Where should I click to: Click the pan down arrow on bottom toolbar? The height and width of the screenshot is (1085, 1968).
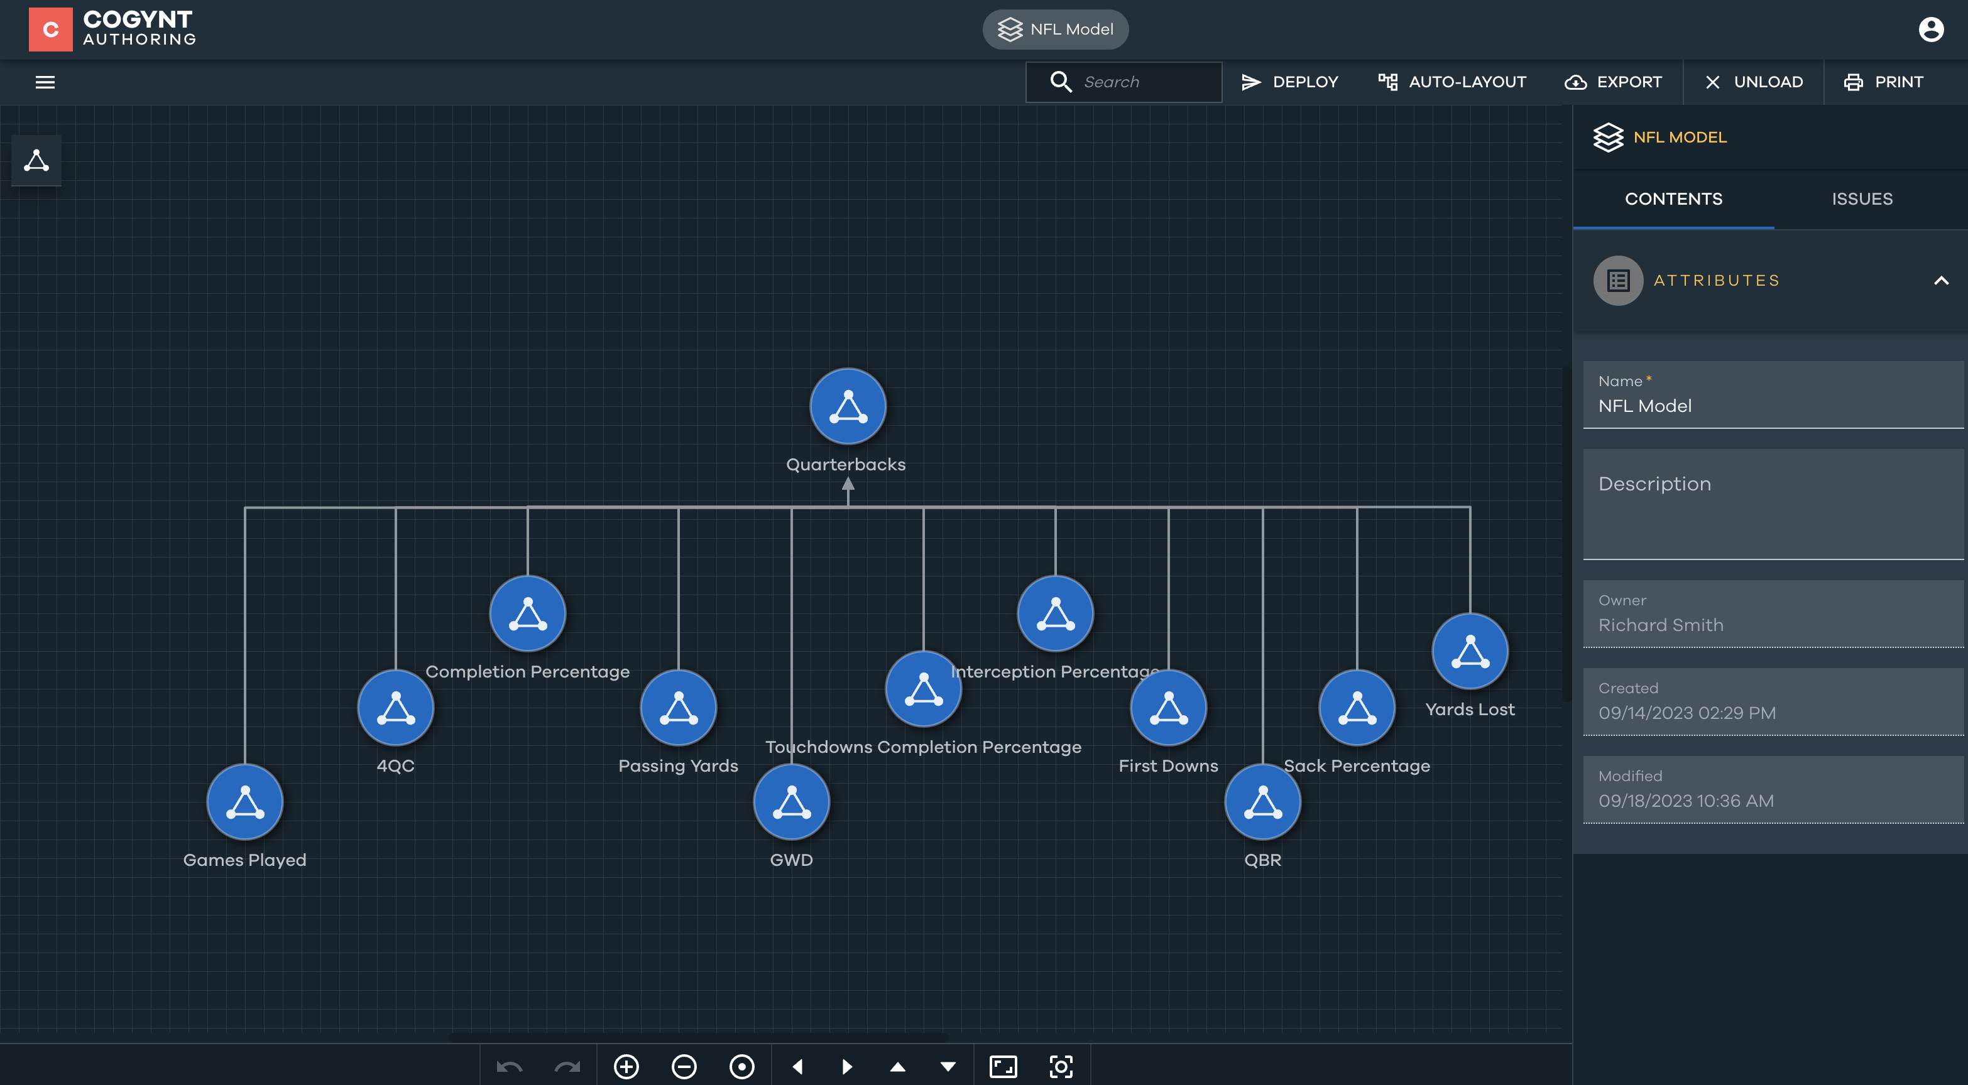(949, 1066)
